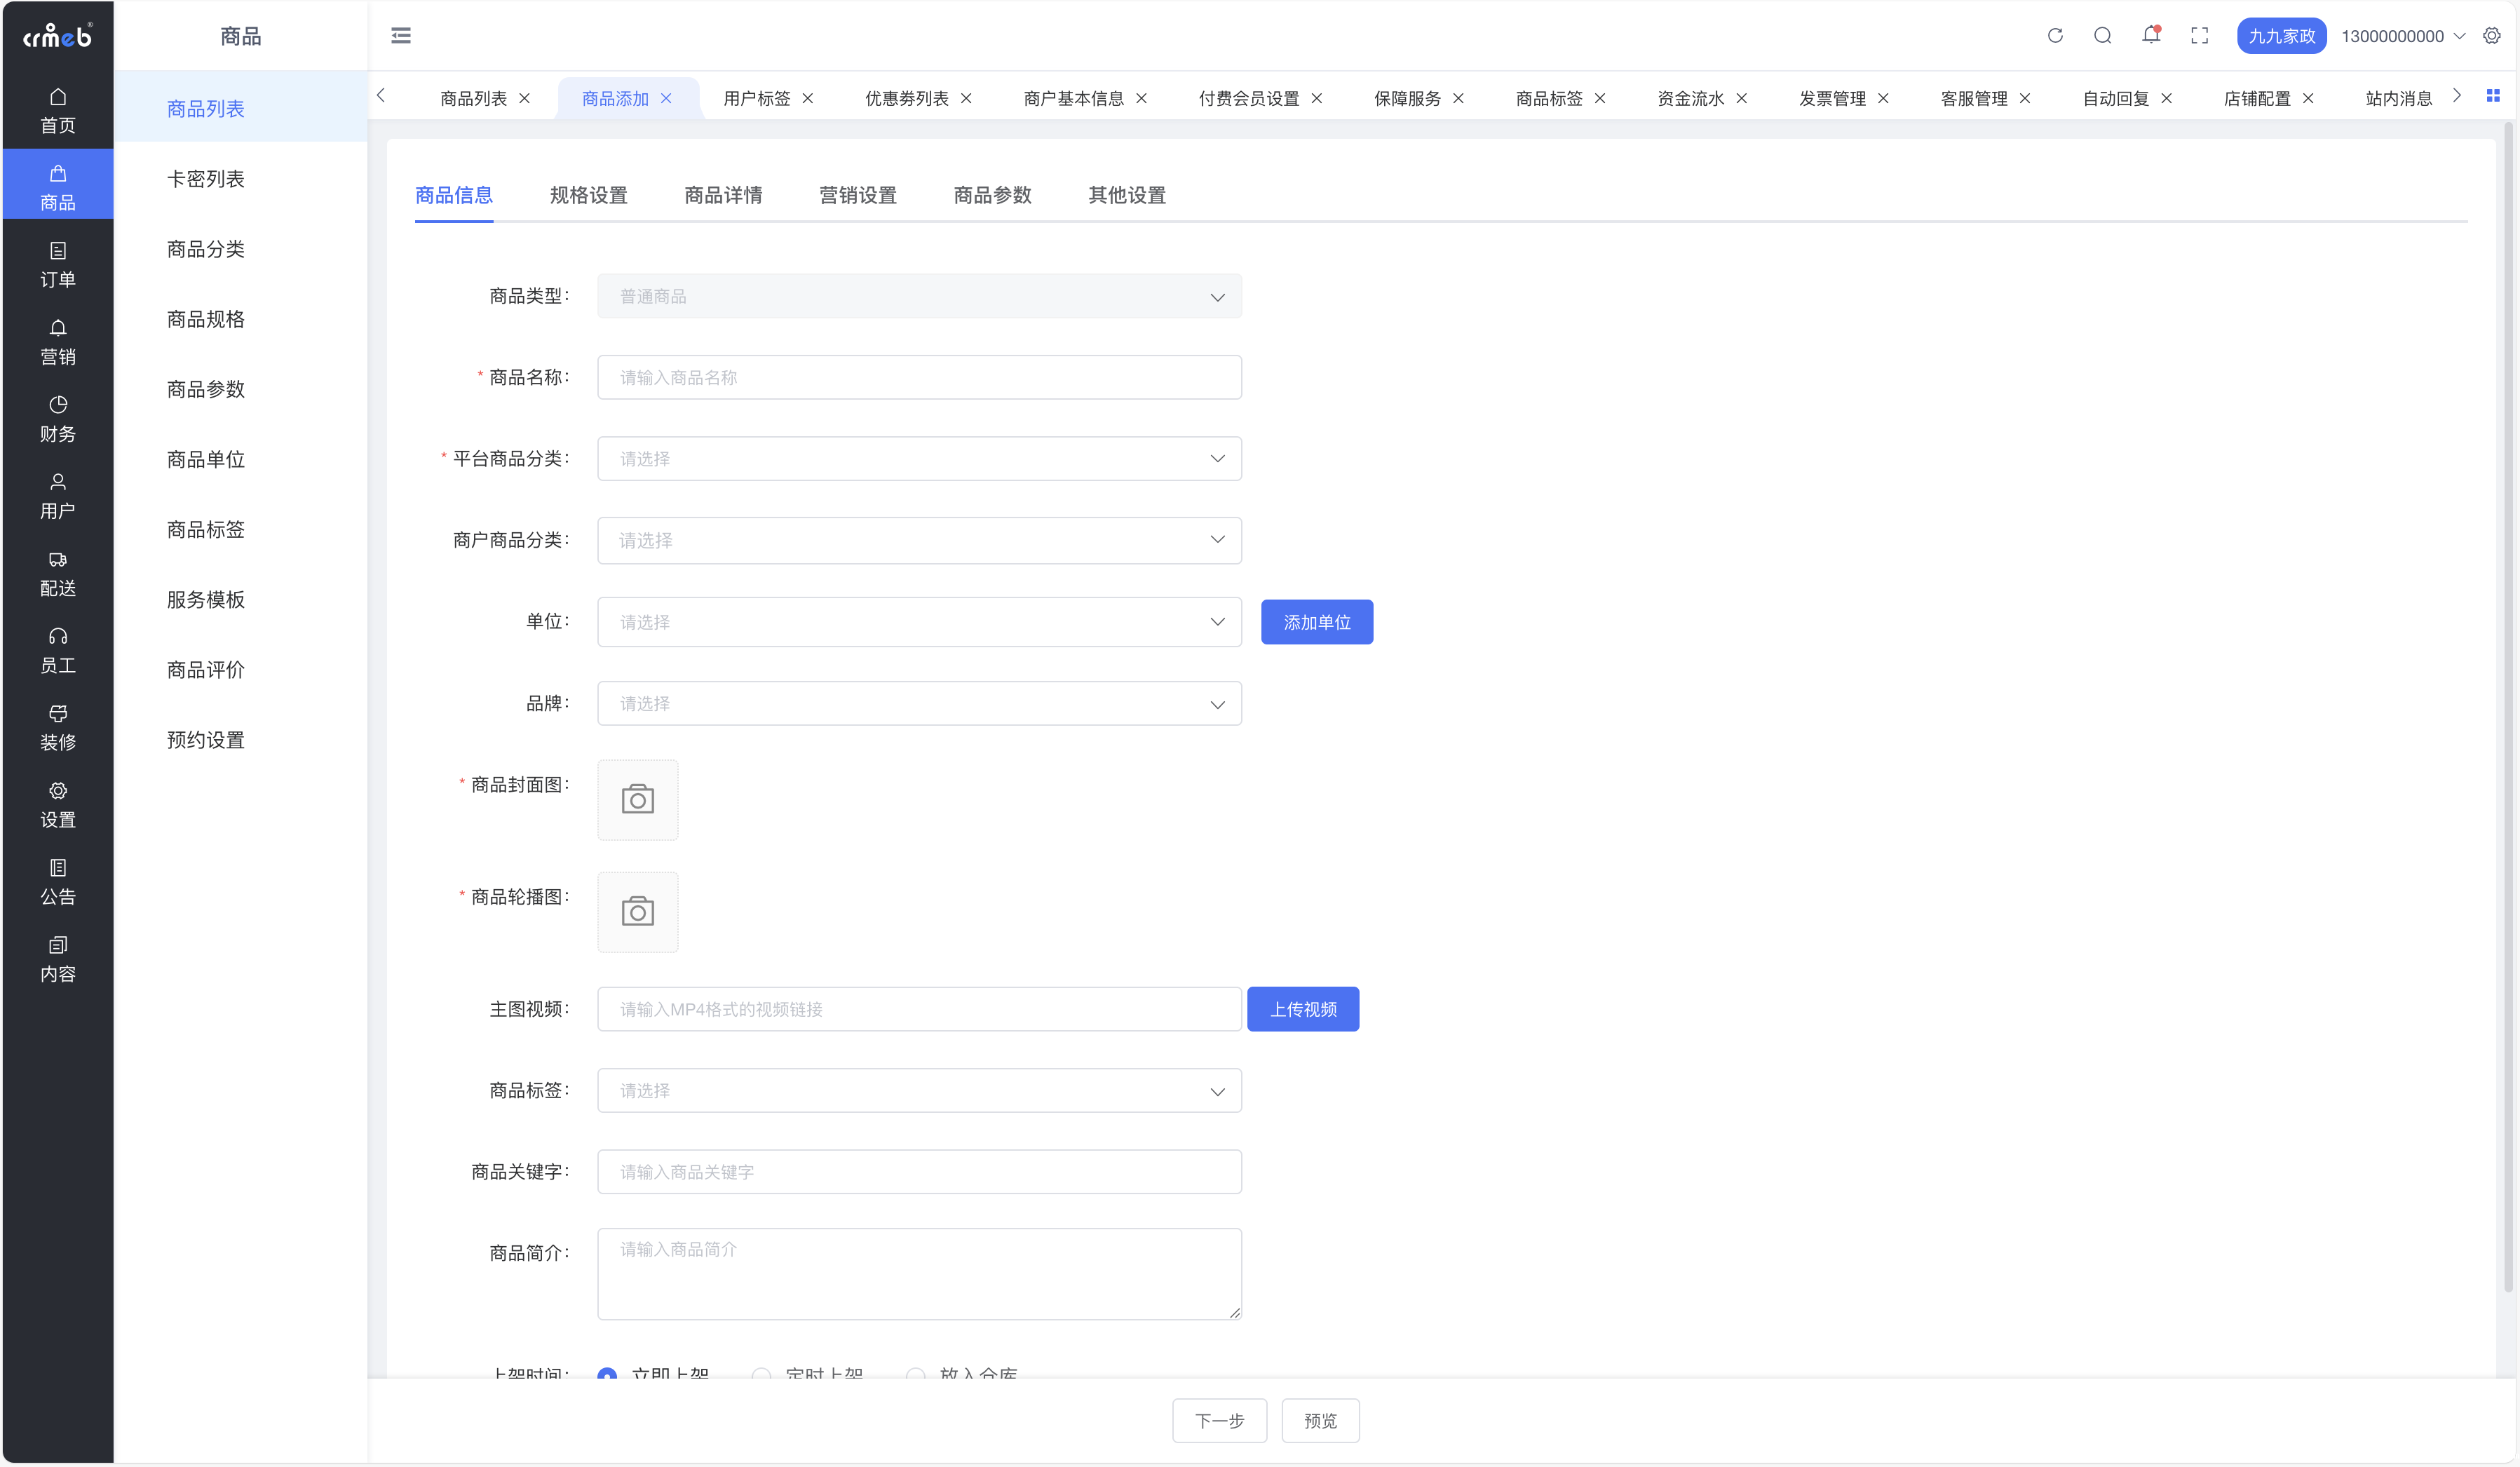Image resolution: width=2520 pixels, height=1467 pixels.
Task: Click the camera icon for 商品轮播图
Action: point(637,912)
